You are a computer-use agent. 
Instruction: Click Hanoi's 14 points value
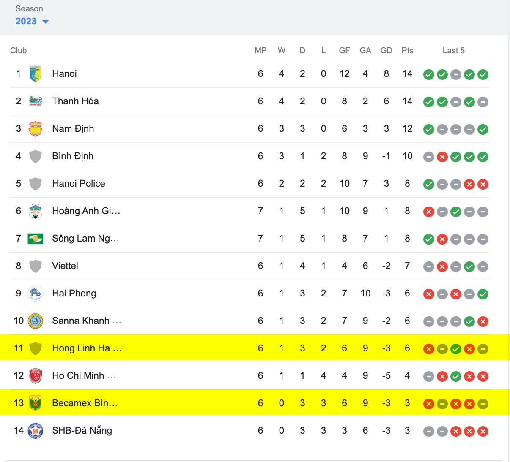click(x=407, y=74)
